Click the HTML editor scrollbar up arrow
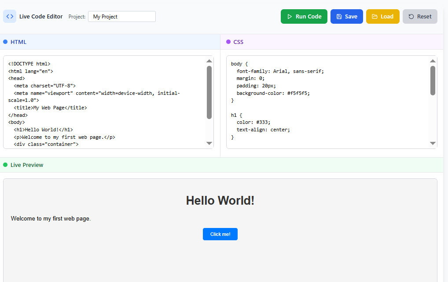448x282 pixels. click(209, 62)
